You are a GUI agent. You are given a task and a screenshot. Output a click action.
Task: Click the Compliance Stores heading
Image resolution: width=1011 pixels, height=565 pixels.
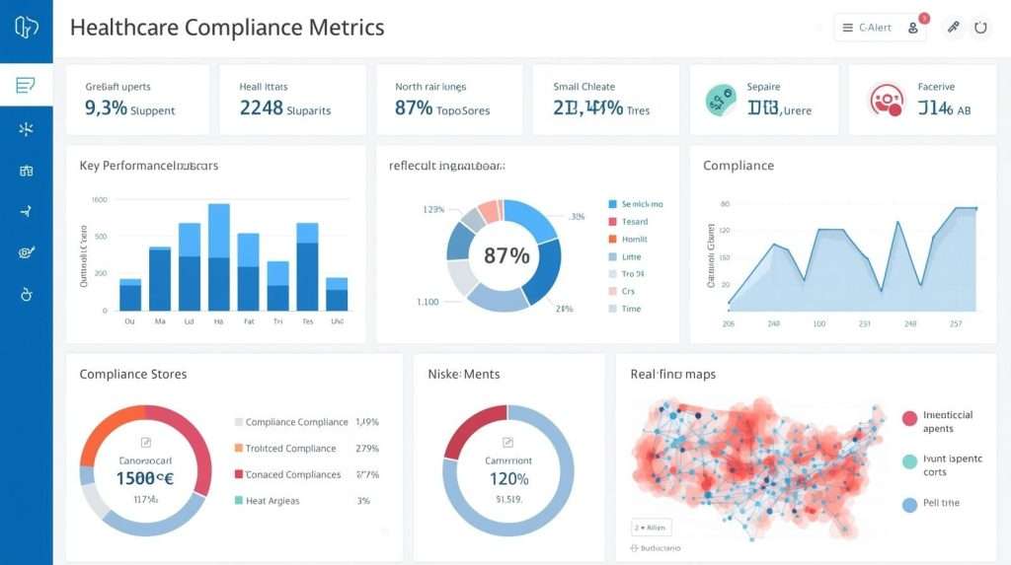133,375
